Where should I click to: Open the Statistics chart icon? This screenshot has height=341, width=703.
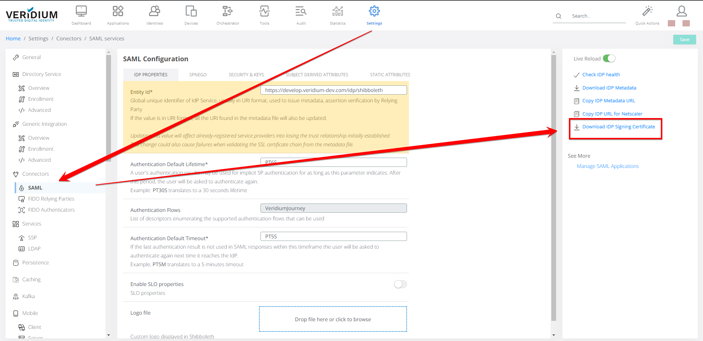point(337,11)
